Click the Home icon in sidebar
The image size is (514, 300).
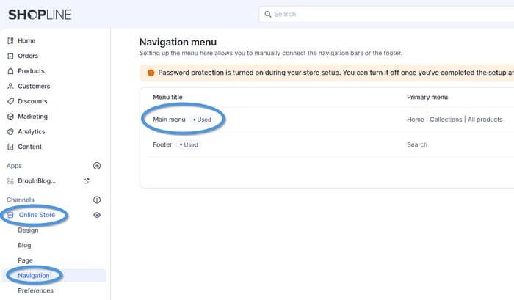(10, 41)
